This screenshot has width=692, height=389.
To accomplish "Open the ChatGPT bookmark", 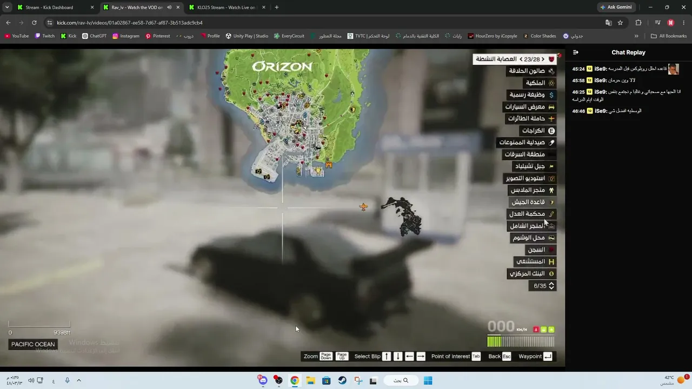I will point(95,36).
